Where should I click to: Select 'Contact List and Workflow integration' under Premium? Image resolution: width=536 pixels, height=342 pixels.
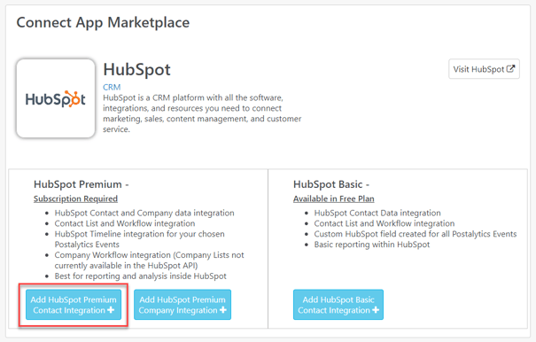point(125,223)
